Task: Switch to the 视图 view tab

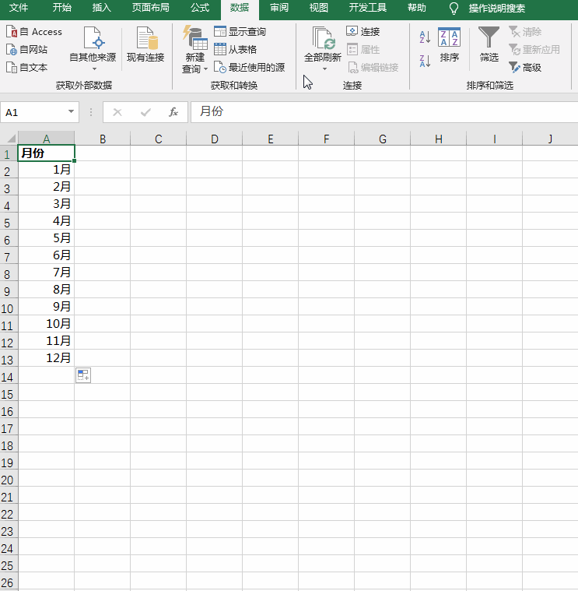Action: (319, 8)
